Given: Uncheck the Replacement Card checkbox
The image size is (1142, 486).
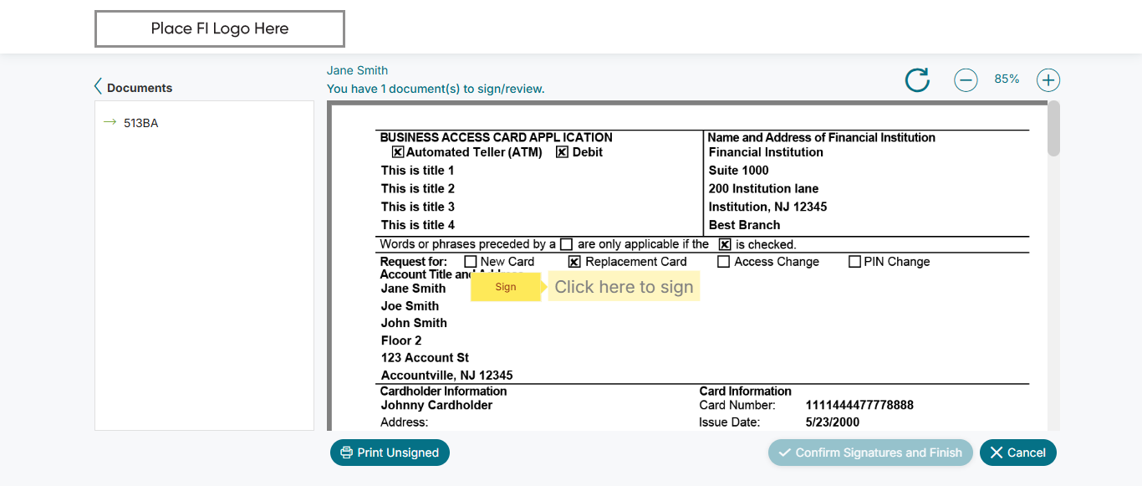Looking at the screenshot, I should pyautogui.click(x=574, y=262).
